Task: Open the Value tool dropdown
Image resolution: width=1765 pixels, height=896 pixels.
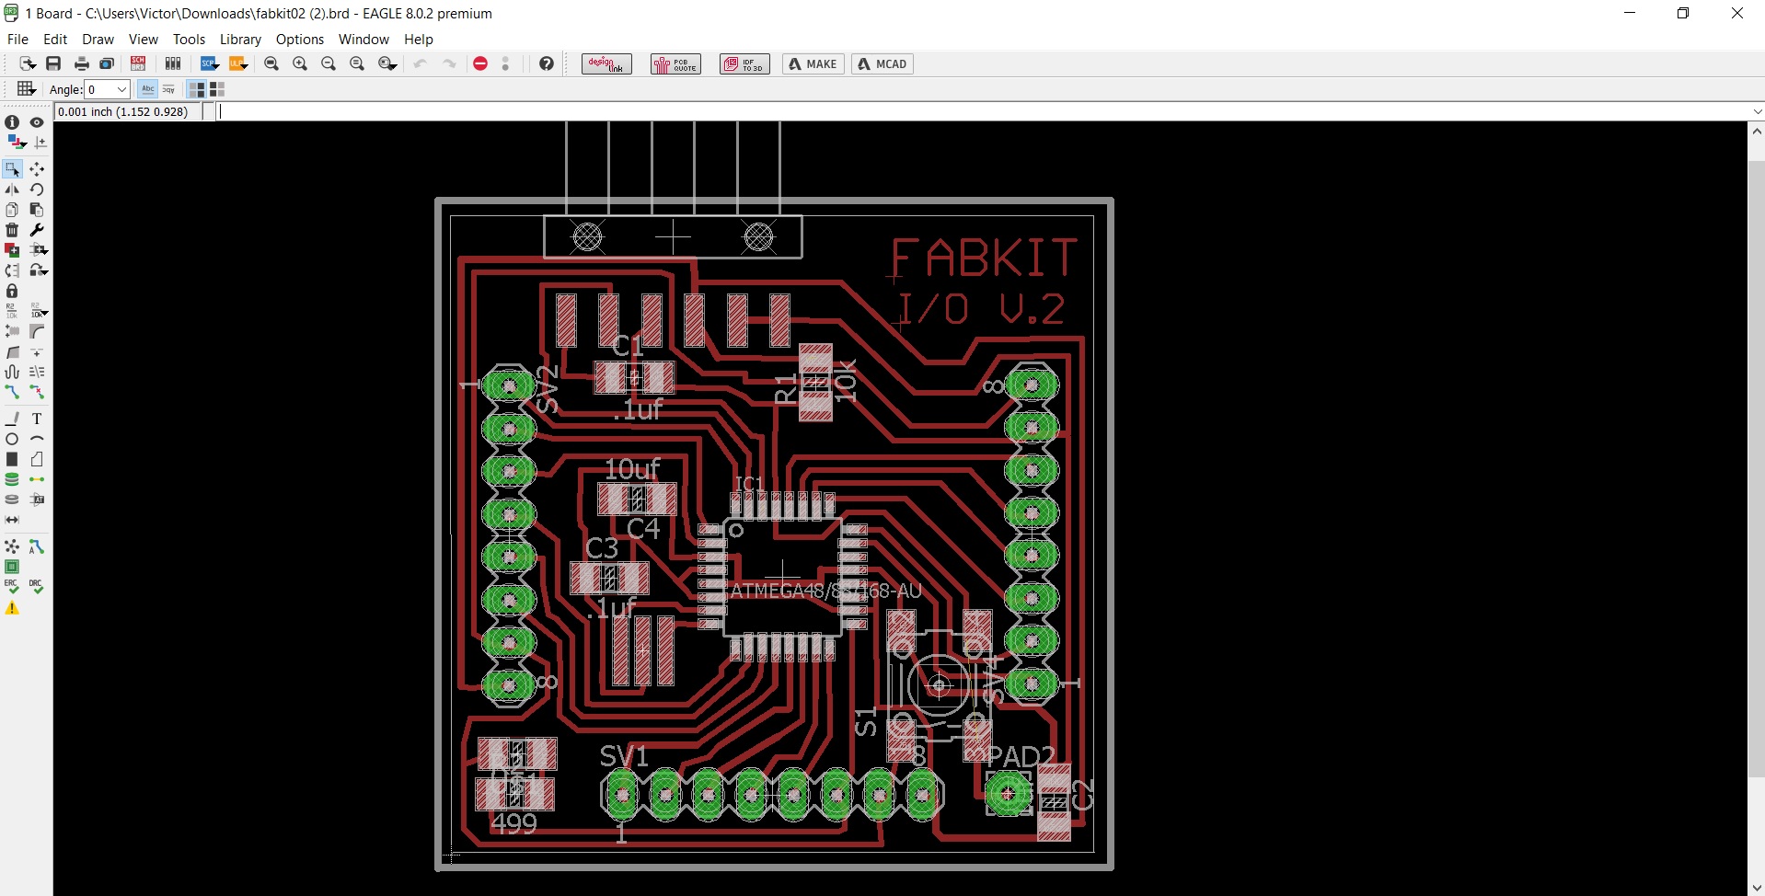Action: (39, 311)
